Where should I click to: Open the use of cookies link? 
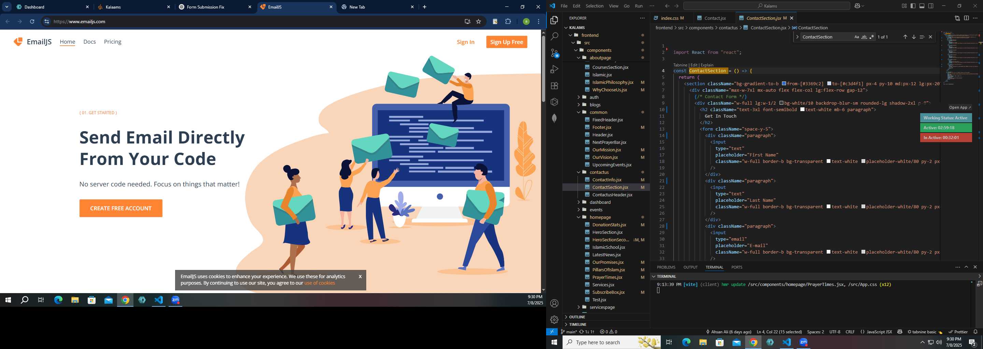tap(320, 283)
